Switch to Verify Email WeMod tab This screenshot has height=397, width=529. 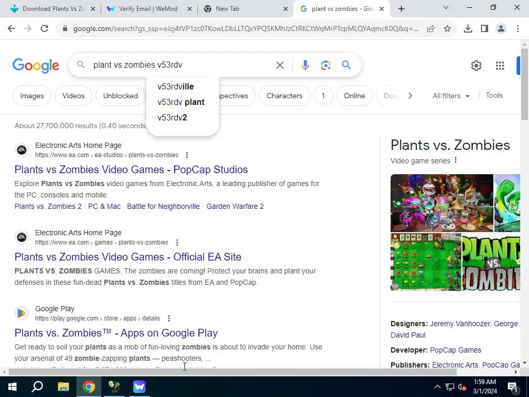[148, 9]
